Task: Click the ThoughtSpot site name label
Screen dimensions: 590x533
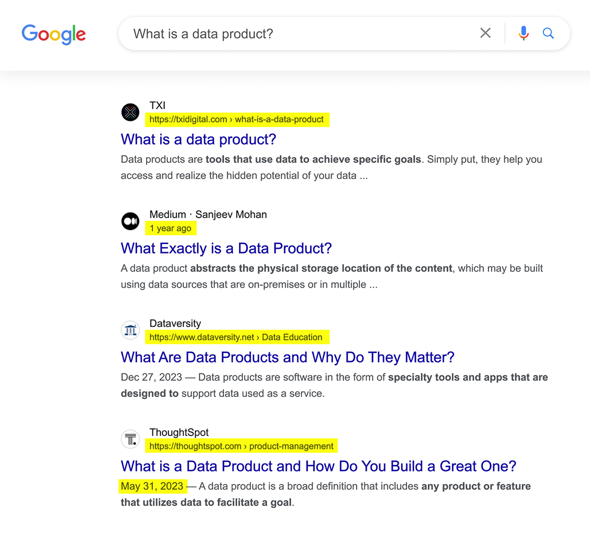Action: [179, 432]
